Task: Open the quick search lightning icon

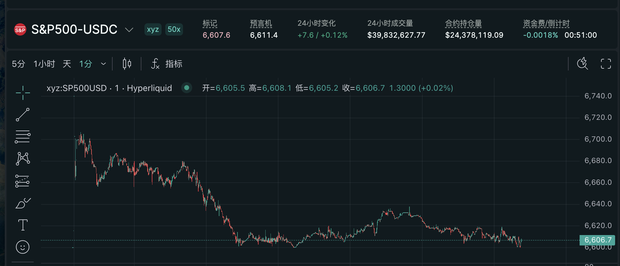Action: [x=582, y=64]
